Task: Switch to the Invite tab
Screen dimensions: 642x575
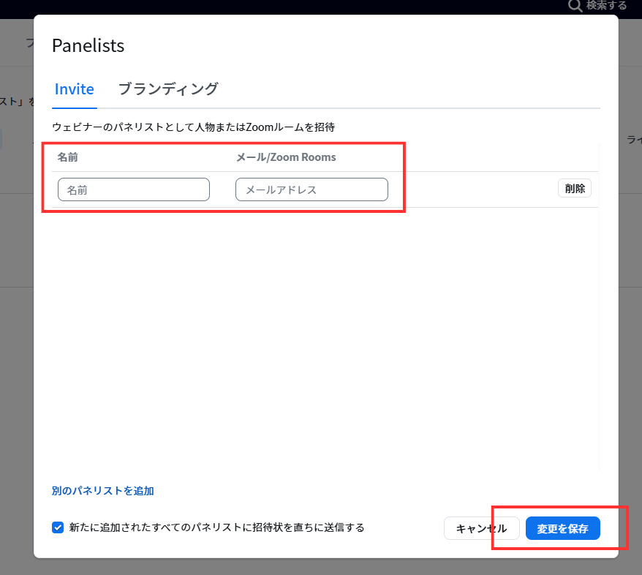Action: (x=74, y=89)
